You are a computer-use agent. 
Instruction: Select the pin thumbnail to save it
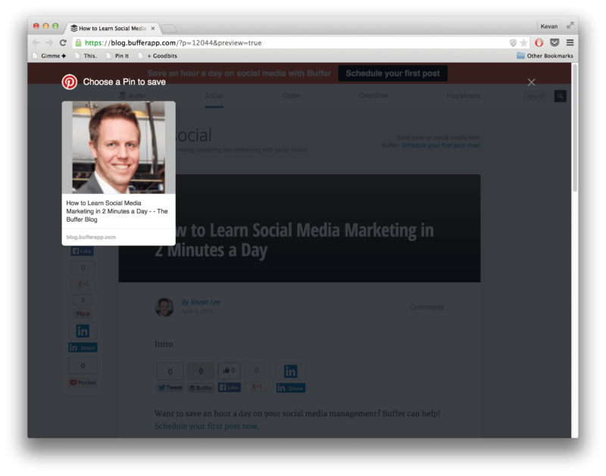[x=117, y=148]
